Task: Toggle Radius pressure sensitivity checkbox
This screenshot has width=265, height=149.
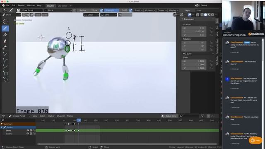Action: (101, 10)
